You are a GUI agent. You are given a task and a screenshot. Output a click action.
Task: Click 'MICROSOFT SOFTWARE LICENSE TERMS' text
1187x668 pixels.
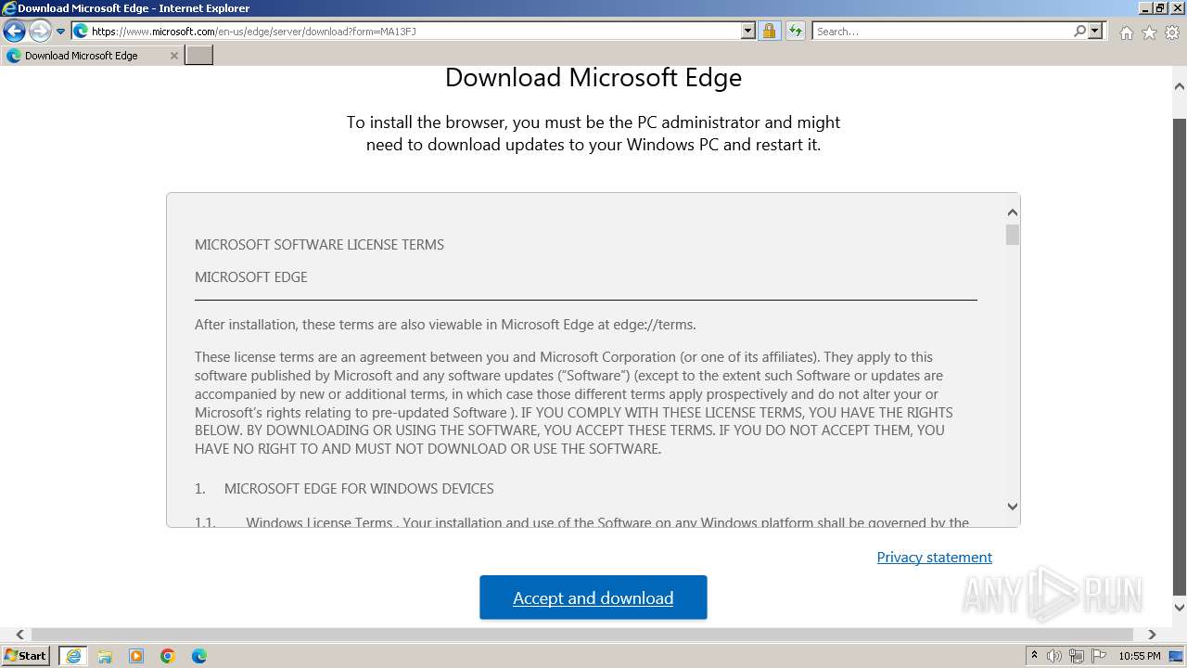click(319, 245)
